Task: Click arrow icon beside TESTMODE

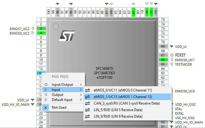Action: [x=172, y=64]
